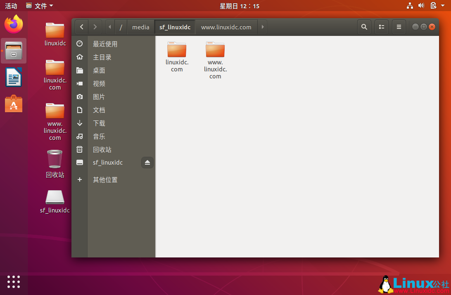
Task: Open 音乐 (Music) from the sidebar
Action: tap(99, 136)
